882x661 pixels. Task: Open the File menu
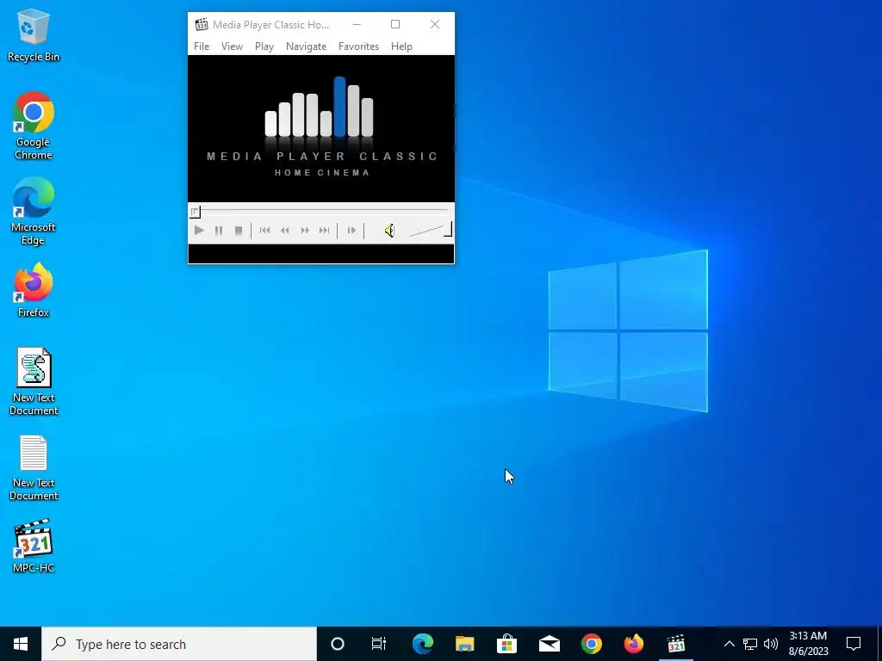202,46
